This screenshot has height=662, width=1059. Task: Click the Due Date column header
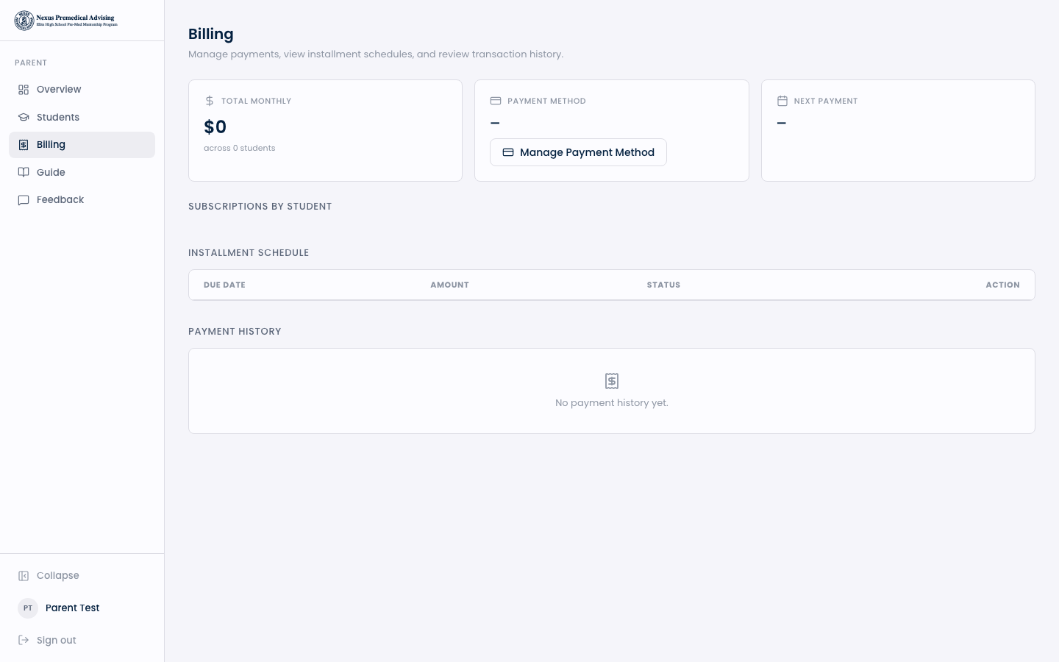[x=224, y=285]
